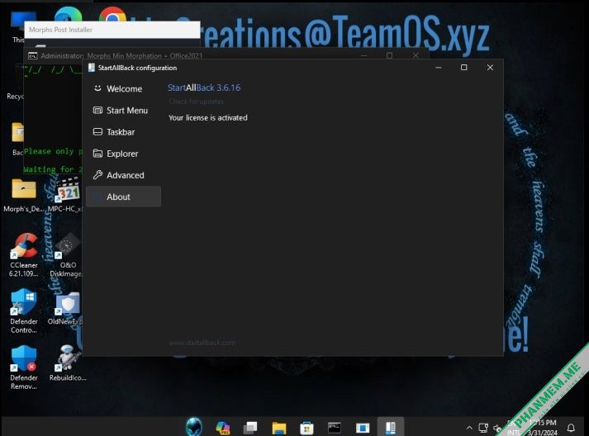
Task: Open the OldNewExplorer desktop shortcut
Action: point(65,307)
